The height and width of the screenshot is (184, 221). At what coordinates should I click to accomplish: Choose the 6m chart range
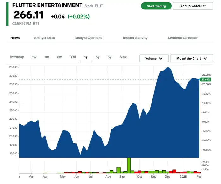[60, 57]
